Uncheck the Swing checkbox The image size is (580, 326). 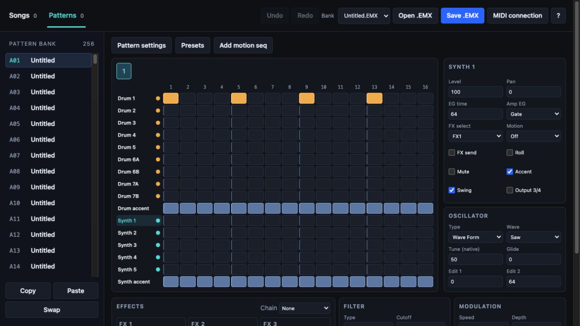[452, 190]
